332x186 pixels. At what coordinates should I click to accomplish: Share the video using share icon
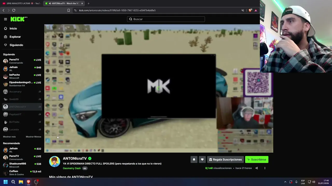[x=257, y=168]
